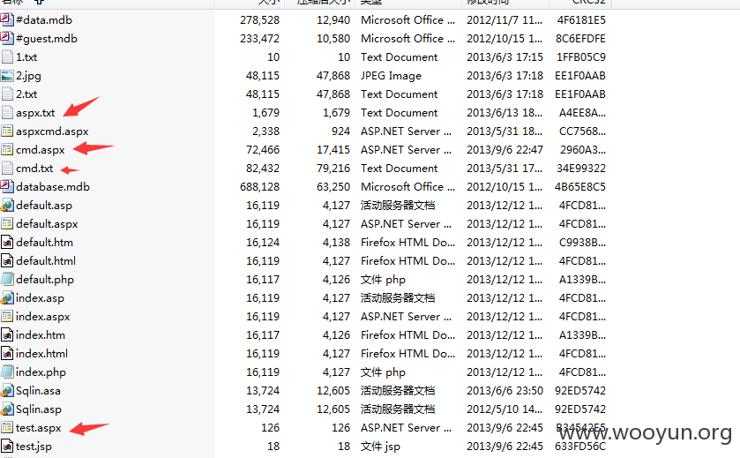
Task: Select the file name #data.mdb
Action: (44, 19)
